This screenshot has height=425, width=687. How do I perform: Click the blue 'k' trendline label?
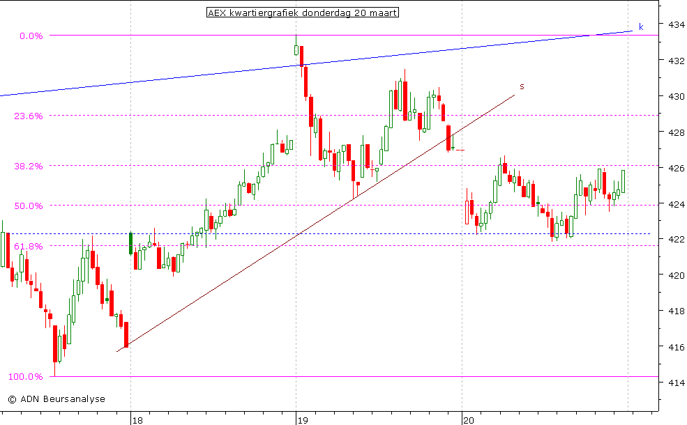coord(641,26)
